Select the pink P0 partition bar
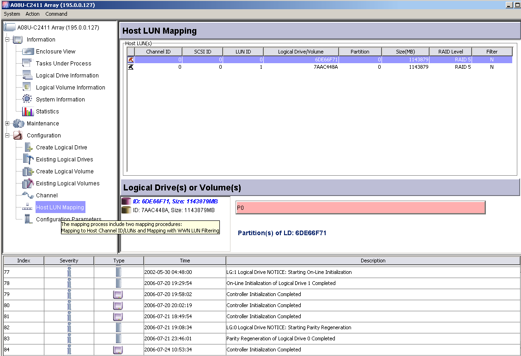The image size is (521, 356). point(360,208)
